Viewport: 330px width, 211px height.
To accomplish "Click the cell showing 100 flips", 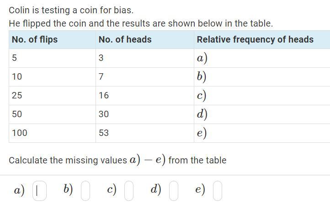I will (x=20, y=133).
